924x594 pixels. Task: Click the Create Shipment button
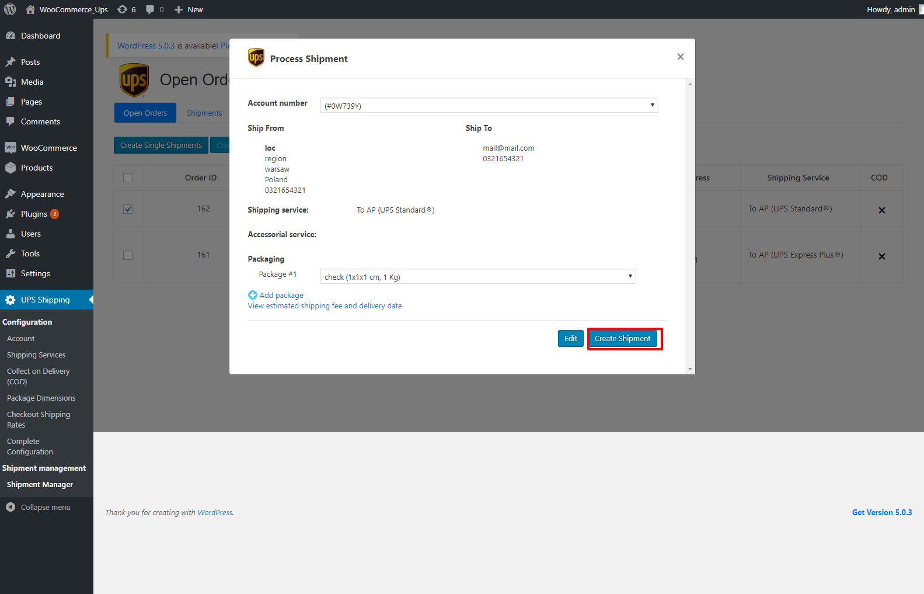(623, 338)
